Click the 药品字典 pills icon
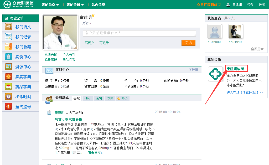Viewport: 269px width, 165px height. pos(8,87)
